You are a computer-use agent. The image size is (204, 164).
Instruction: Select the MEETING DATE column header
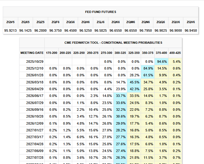tap(32, 53)
